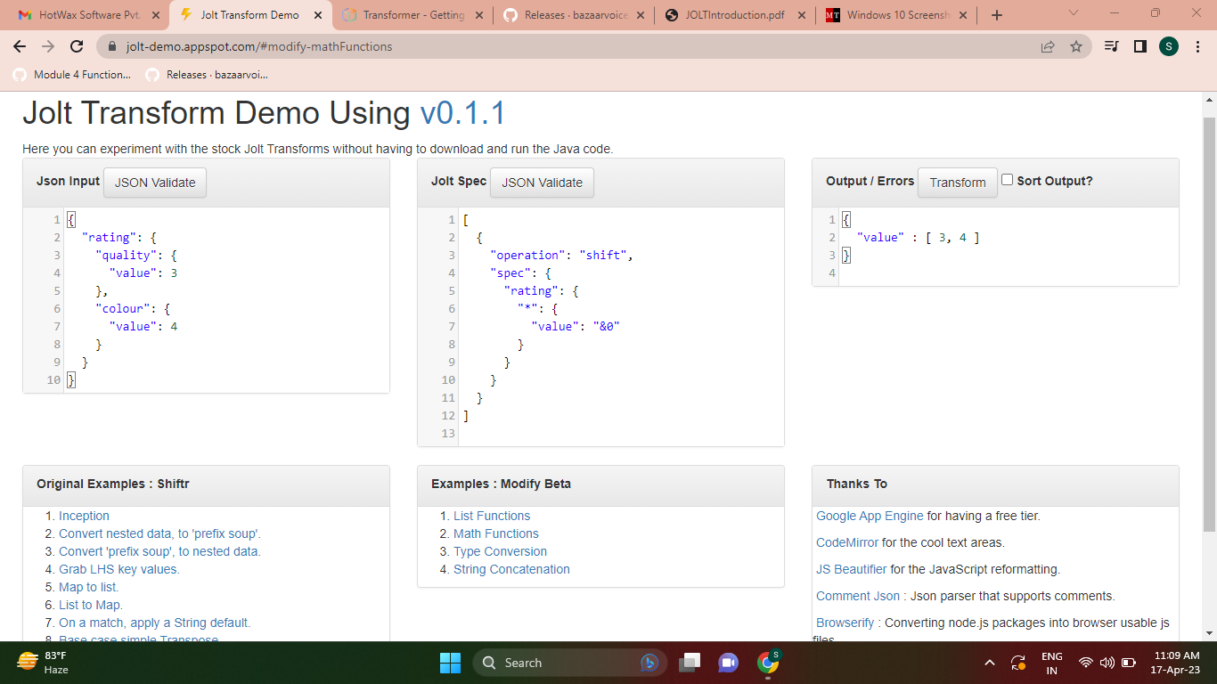Image resolution: width=1217 pixels, height=684 pixels.
Task: Open the JS Beautifier link
Action: (x=851, y=569)
